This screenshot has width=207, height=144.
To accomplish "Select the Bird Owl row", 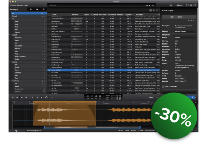I will (x=103, y=29).
